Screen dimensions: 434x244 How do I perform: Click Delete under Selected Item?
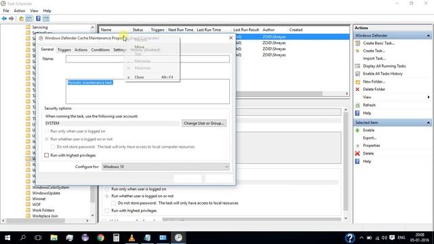click(368, 154)
